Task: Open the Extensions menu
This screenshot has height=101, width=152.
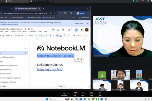Action: 32,31
